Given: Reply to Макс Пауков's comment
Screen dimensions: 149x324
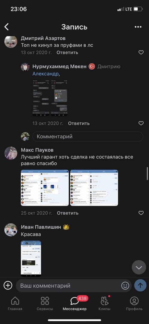Looking at the screenshot, I should pyautogui.click(x=68, y=213).
